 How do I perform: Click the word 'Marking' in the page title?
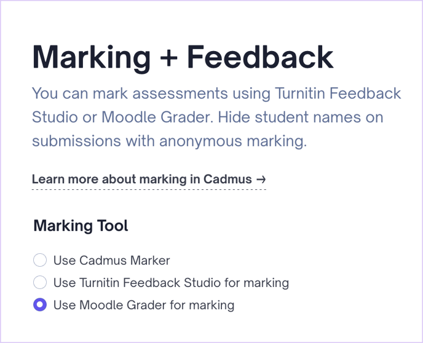[x=91, y=57]
